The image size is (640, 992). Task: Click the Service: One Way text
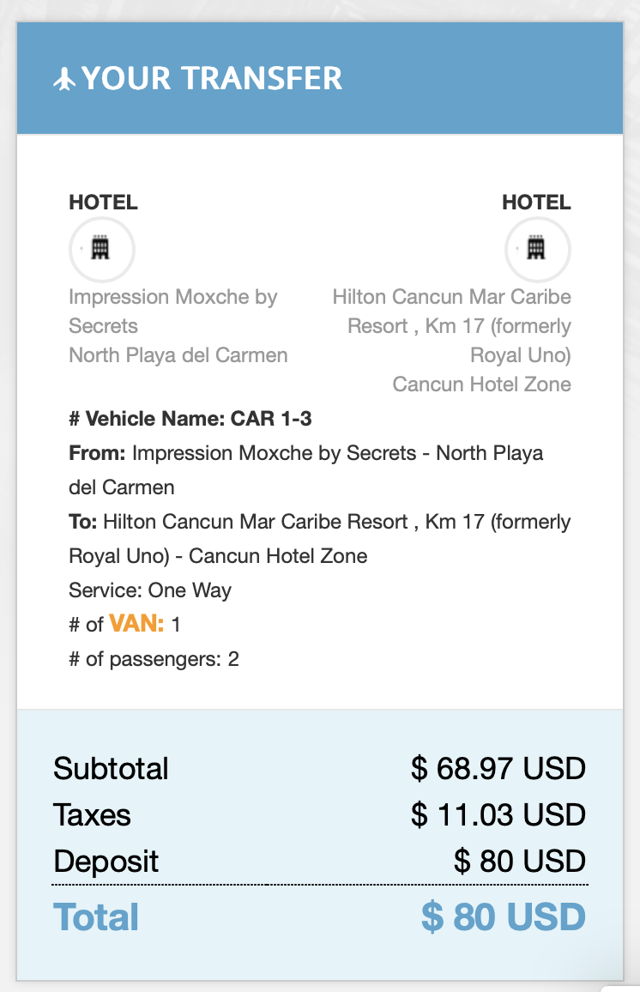click(150, 590)
